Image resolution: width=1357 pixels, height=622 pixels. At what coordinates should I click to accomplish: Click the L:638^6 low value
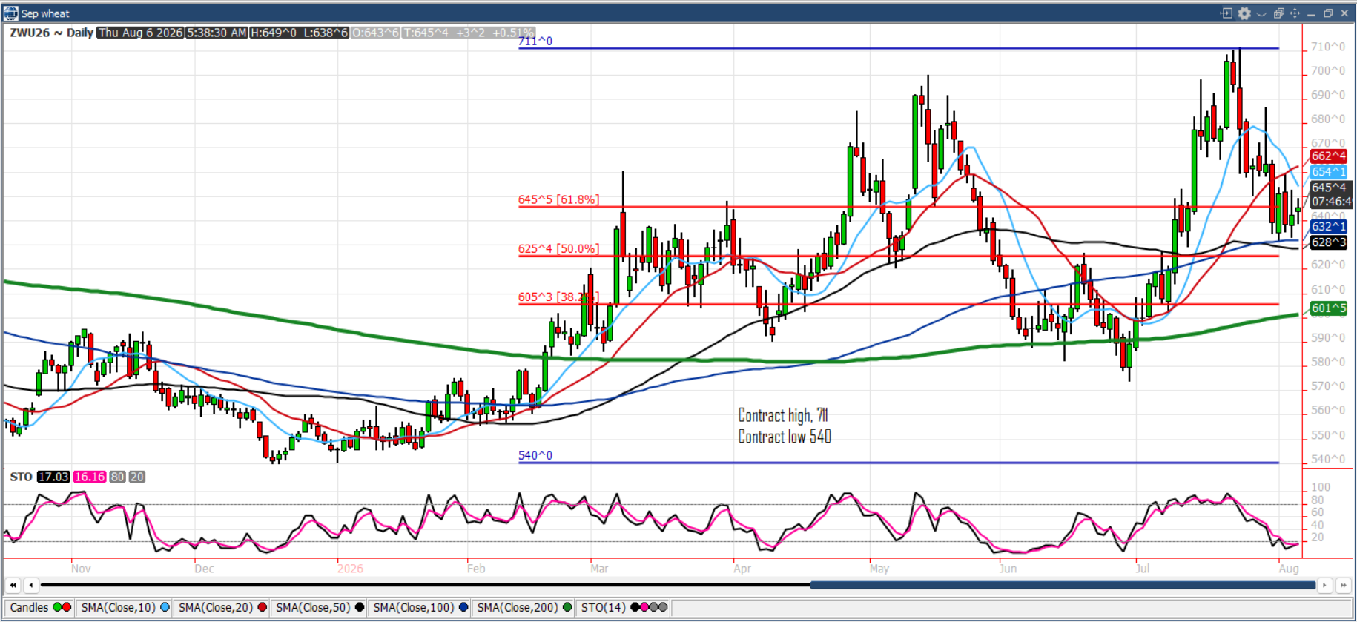point(326,33)
